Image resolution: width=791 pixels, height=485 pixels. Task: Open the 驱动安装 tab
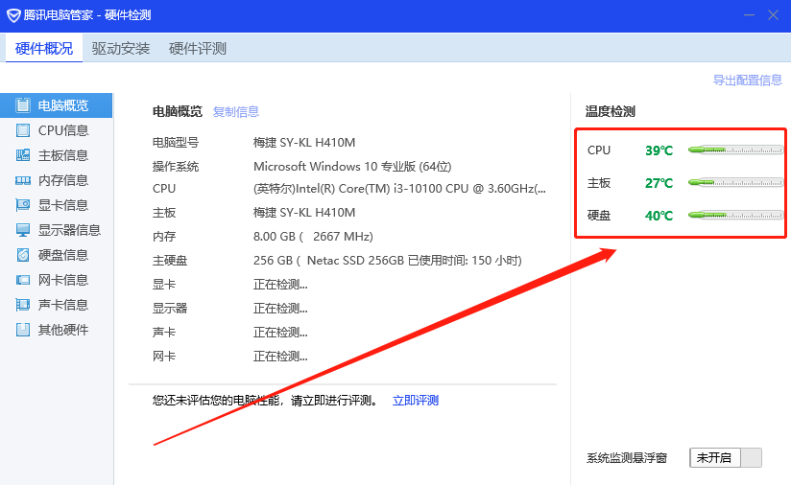click(121, 48)
